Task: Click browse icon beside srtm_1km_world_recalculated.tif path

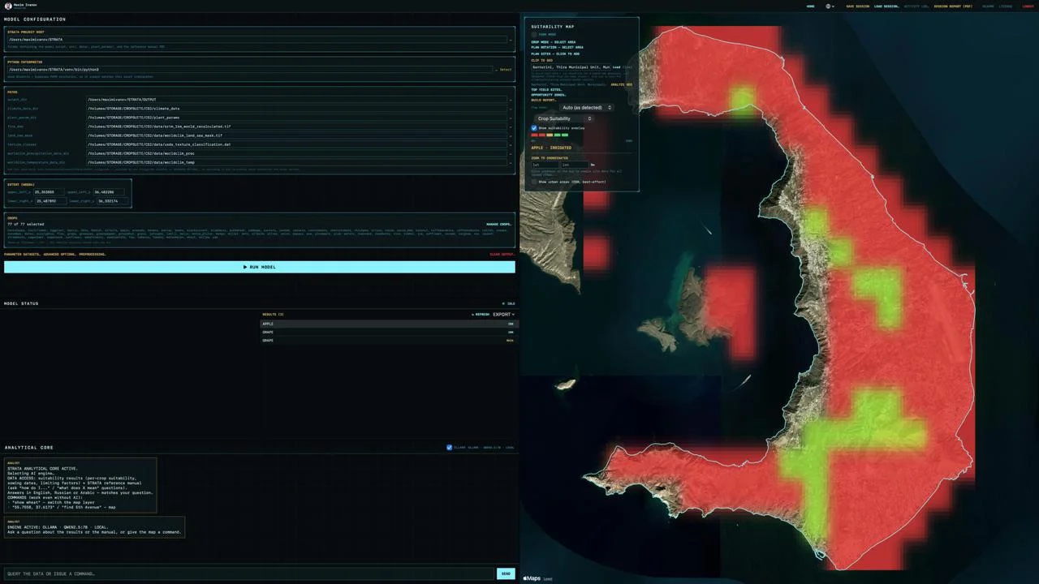Action: (511, 127)
